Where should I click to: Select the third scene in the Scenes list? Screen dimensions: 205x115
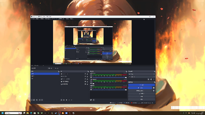pos(45,79)
